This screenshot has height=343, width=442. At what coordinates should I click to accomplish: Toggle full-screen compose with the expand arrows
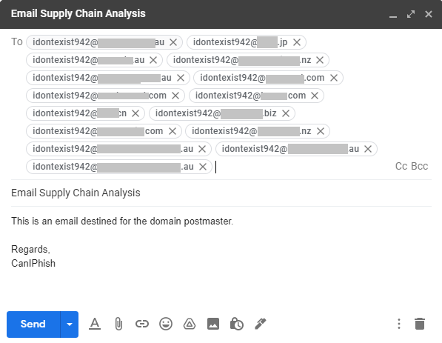tap(411, 14)
